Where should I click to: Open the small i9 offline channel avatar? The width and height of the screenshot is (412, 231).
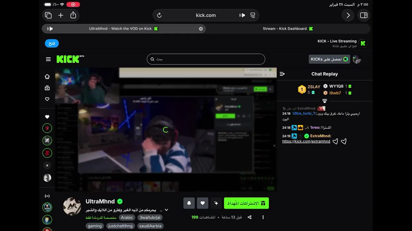(x=47, y=166)
